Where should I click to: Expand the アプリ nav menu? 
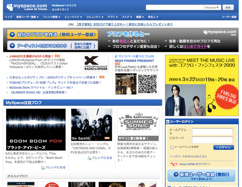click(112, 17)
